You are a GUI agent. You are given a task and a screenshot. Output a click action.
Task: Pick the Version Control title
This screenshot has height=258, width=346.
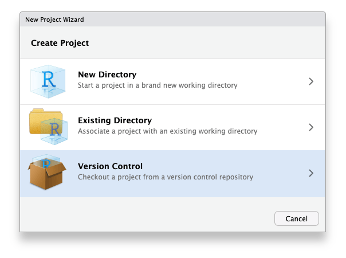coord(110,167)
